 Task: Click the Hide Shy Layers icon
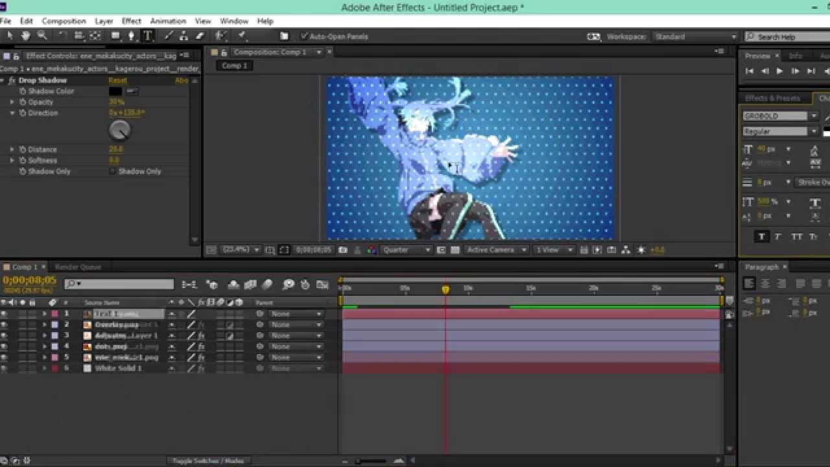click(234, 284)
